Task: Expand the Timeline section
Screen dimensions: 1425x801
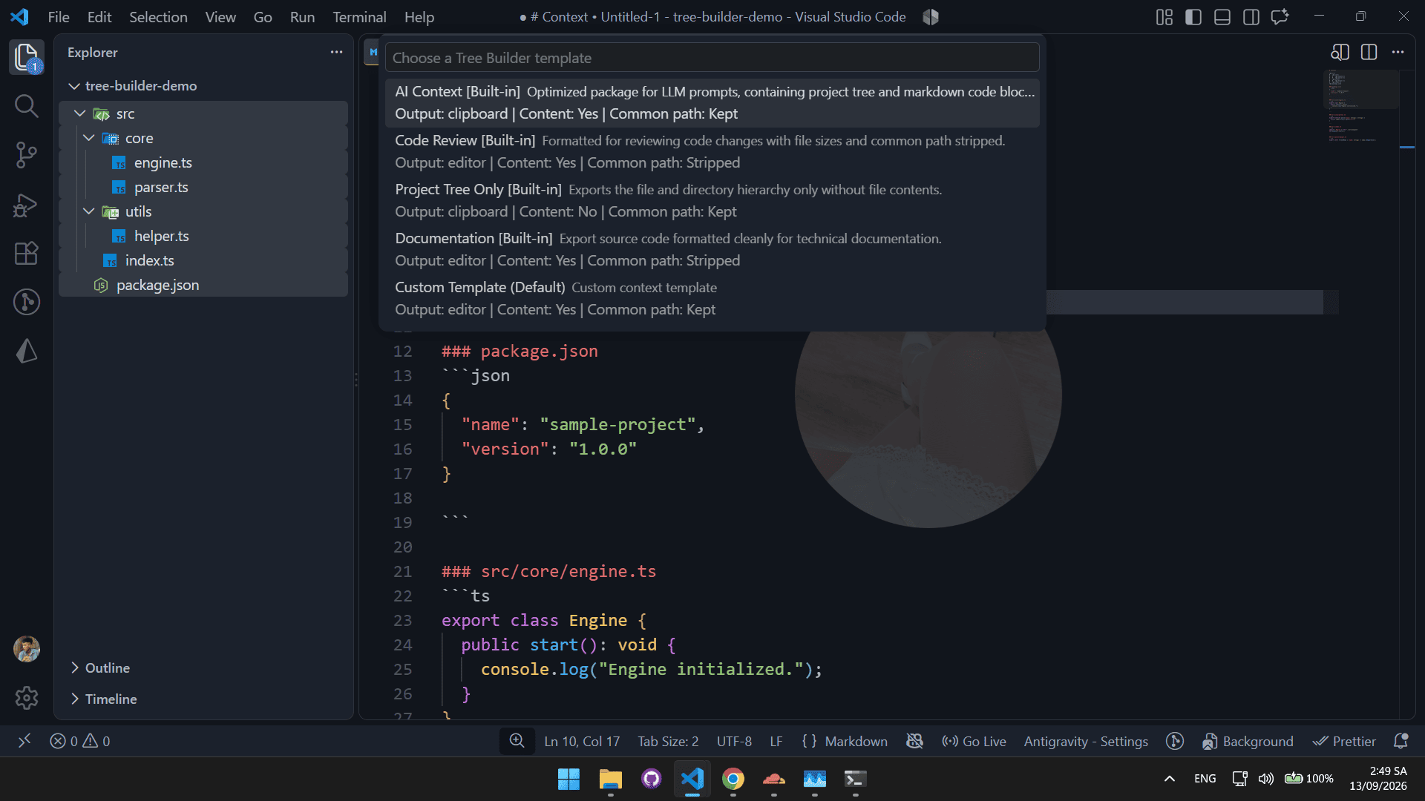Action: click(x=204, y=699)
